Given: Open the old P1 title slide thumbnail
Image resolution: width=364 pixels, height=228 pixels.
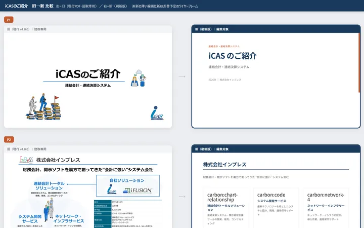Looking at the screenshot, I should click(88, 80).
